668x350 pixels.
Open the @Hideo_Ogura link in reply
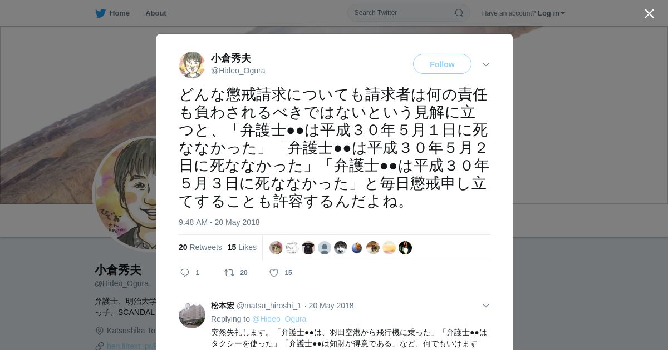click(279, 319)
